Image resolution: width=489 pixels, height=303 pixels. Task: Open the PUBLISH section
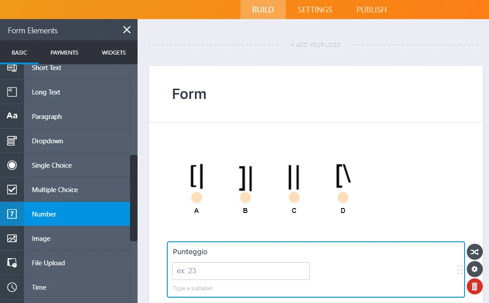[x=371, y=9]
